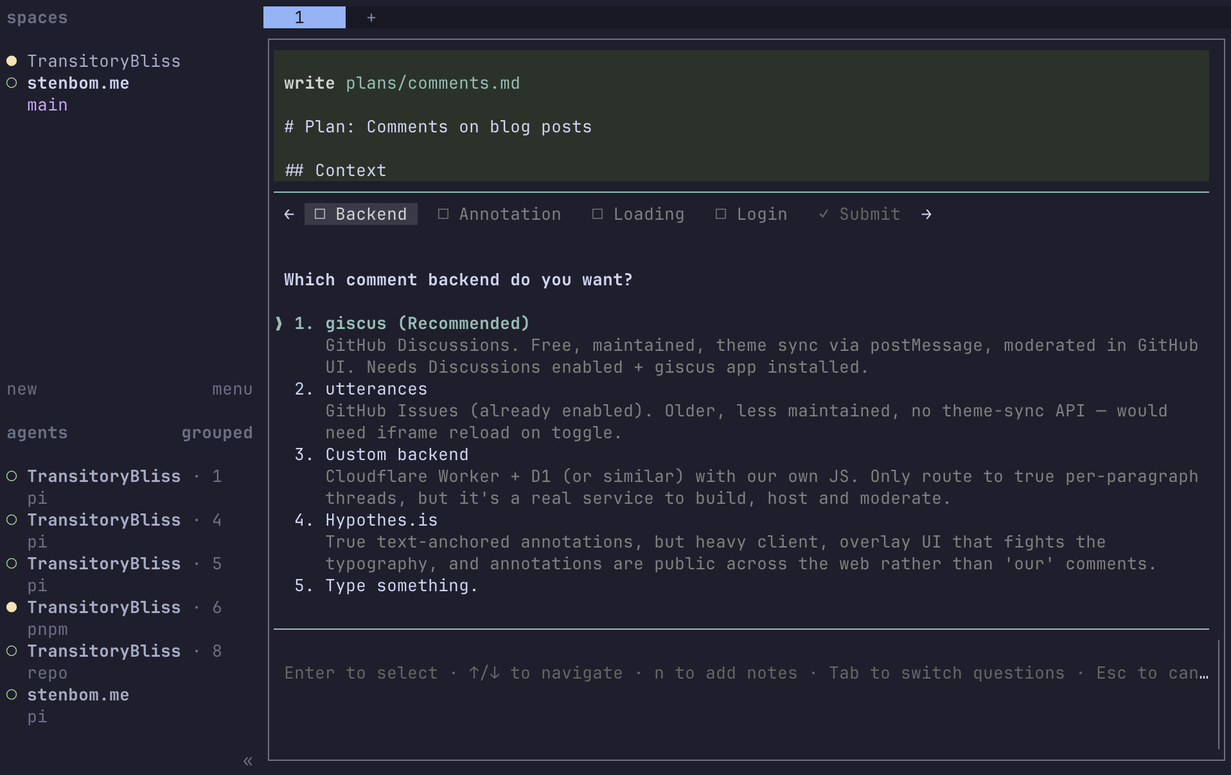
Task: Click the '## Context' heading line
Action: tap(335, 171)
